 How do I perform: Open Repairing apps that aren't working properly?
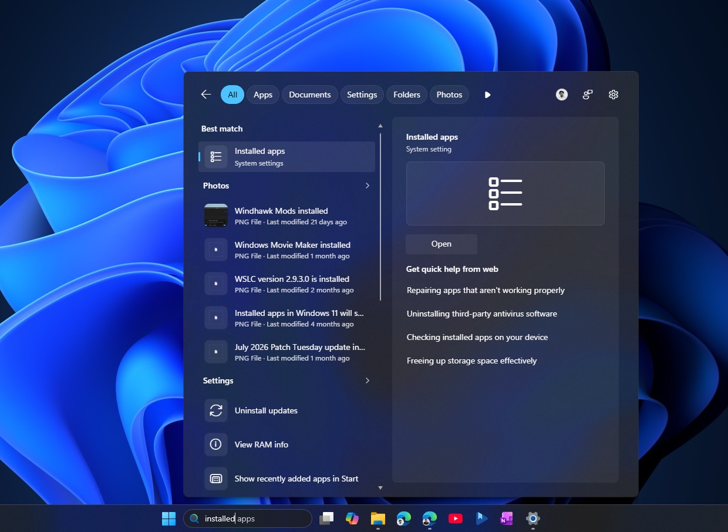(486, 290)
